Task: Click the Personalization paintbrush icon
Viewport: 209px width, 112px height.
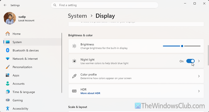Action: point(7,67)
